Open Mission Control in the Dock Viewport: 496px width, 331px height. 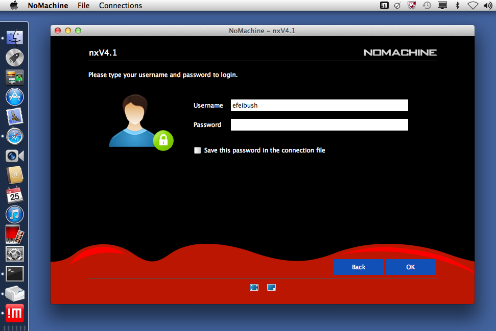(x=14, y=77)
